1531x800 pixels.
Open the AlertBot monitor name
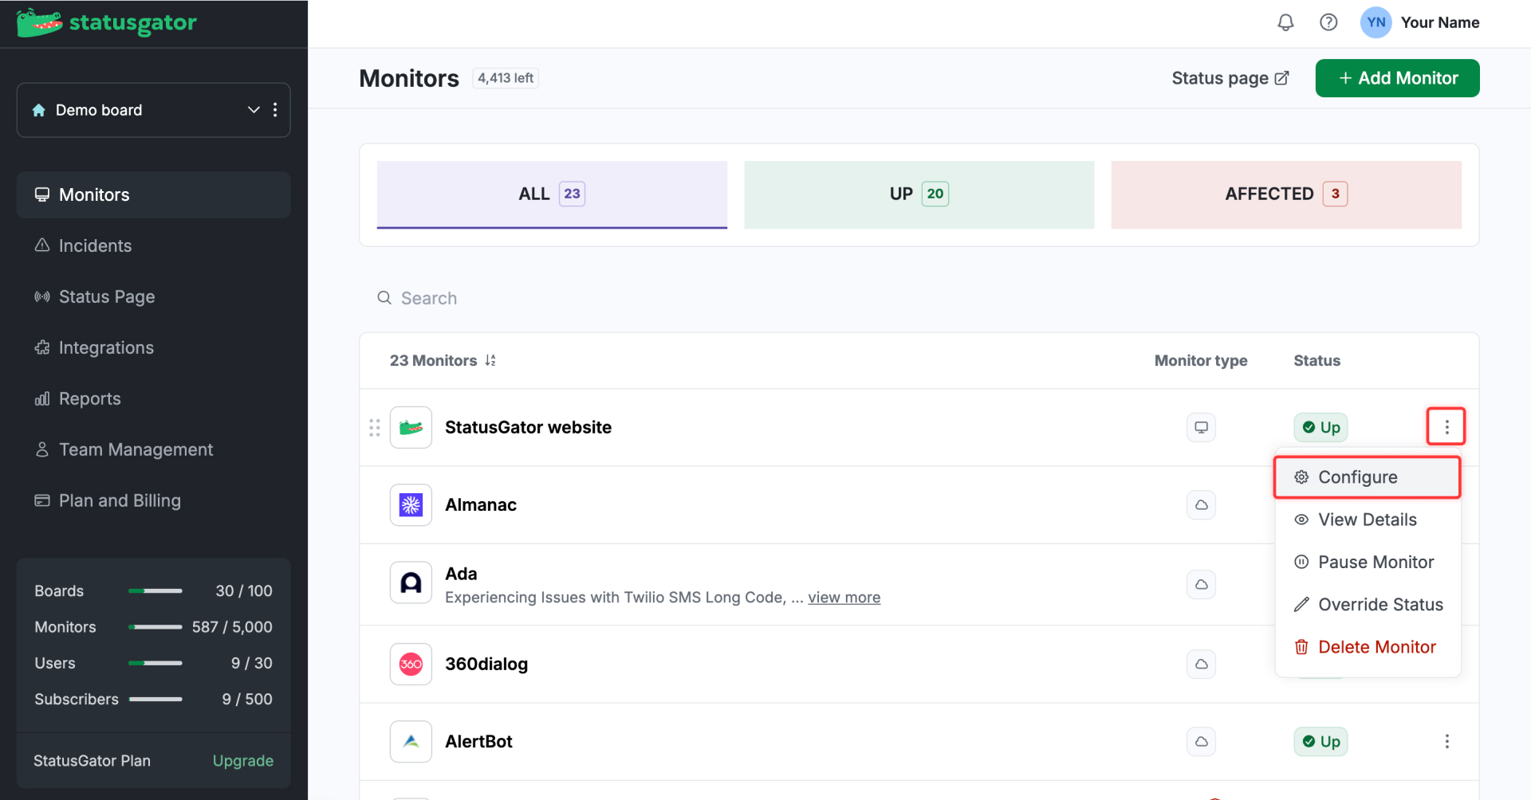click(x=478, y=742)
